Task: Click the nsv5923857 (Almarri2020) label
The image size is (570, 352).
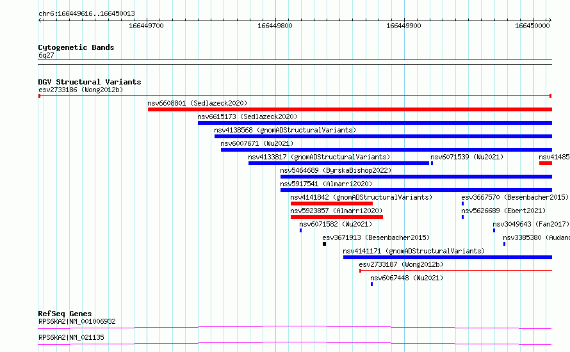Action: pyautogui.click(x=336, y=211)
